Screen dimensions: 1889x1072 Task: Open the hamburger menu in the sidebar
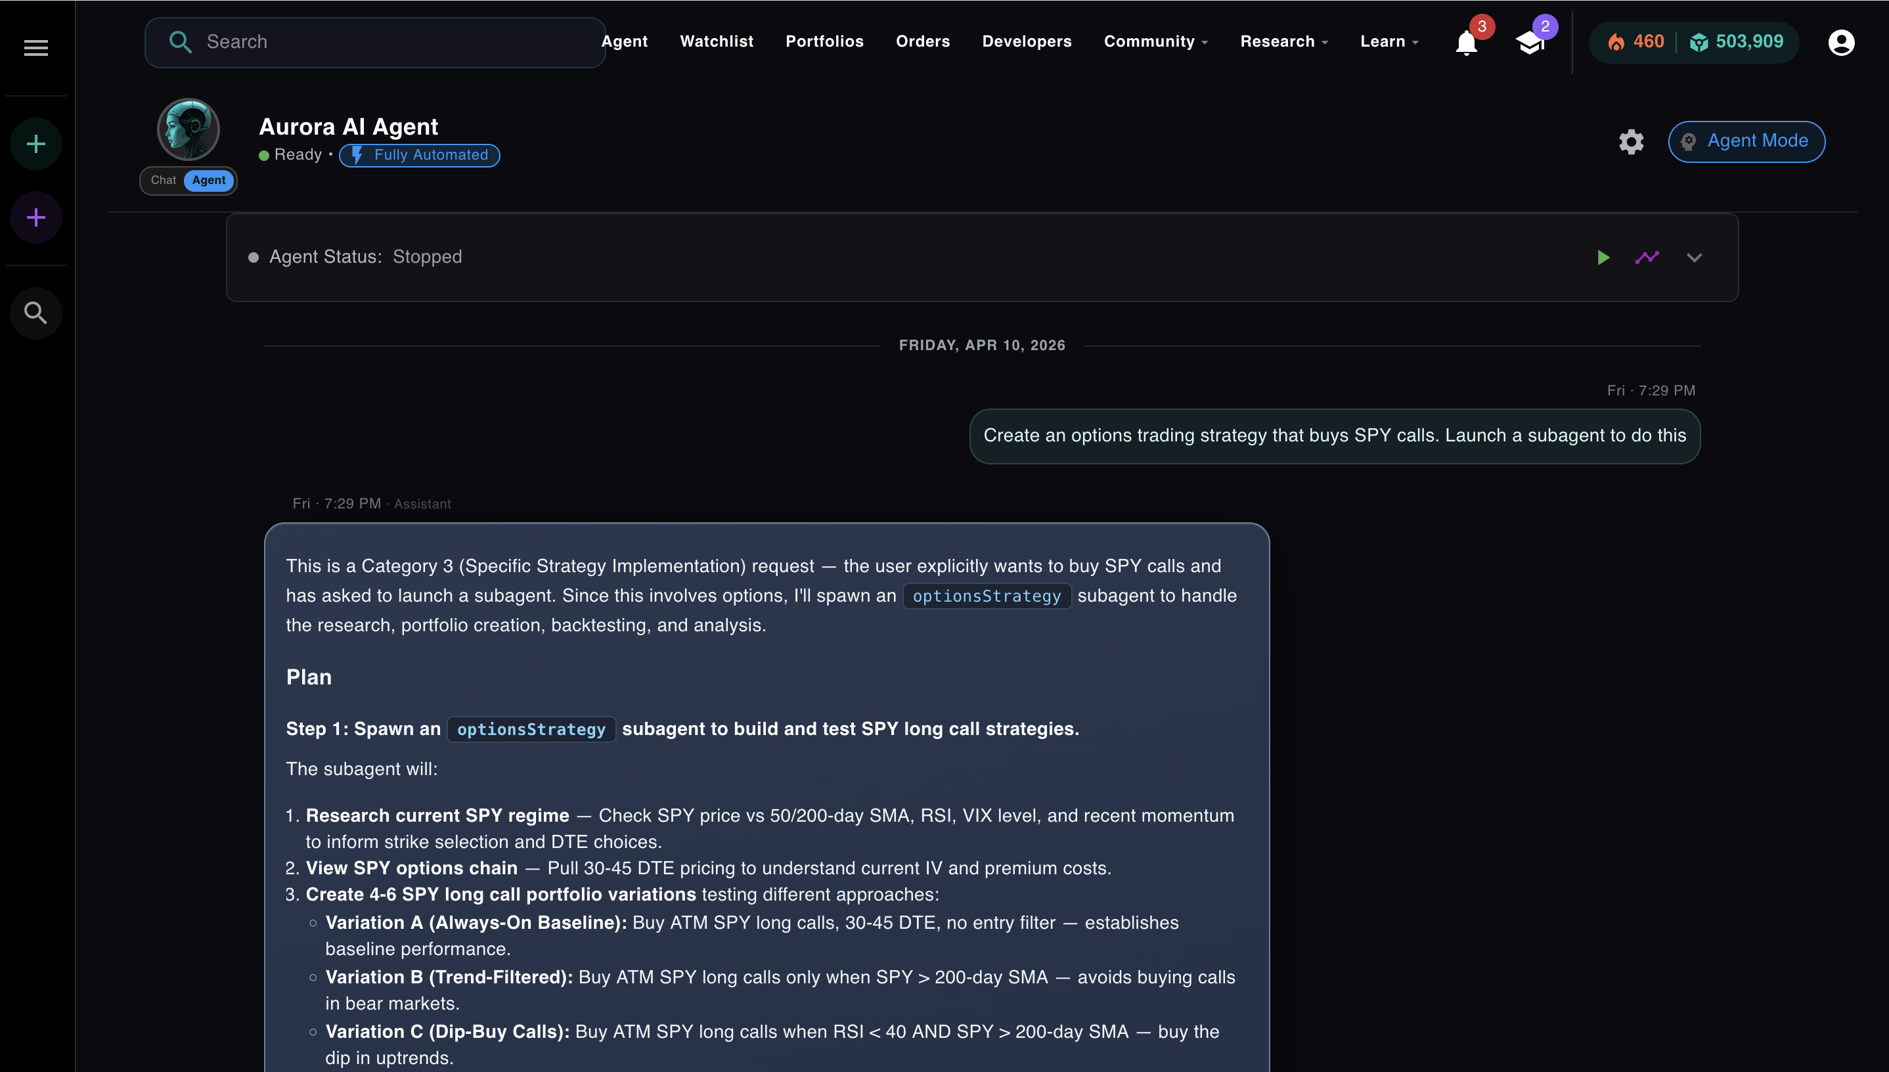[35, 47]
